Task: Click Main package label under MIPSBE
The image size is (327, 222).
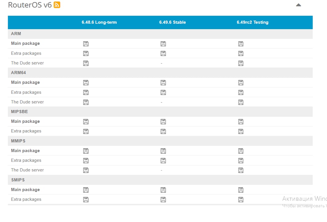Action: tap(25, 121)
